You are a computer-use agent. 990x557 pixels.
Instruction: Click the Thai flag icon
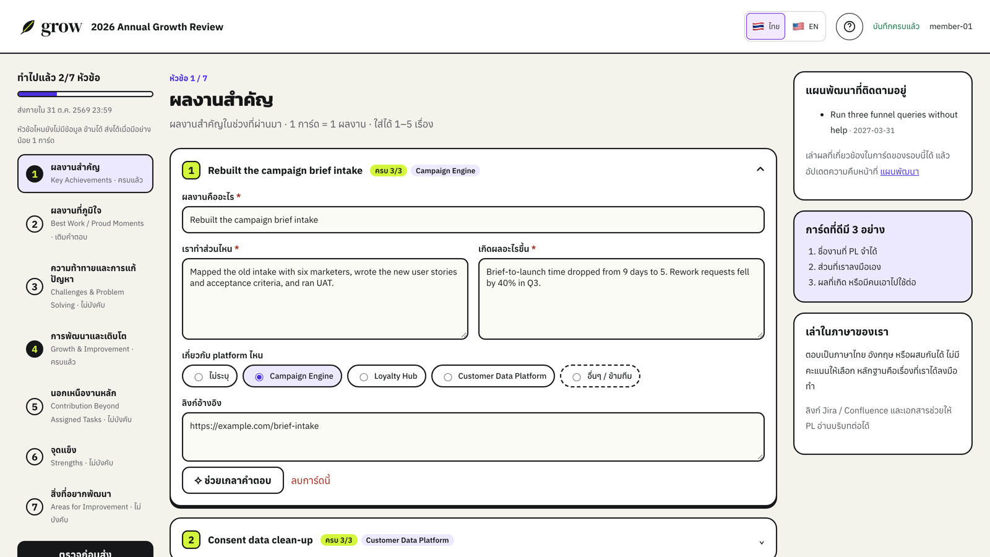pyautogui.click(x=758, y=27)
